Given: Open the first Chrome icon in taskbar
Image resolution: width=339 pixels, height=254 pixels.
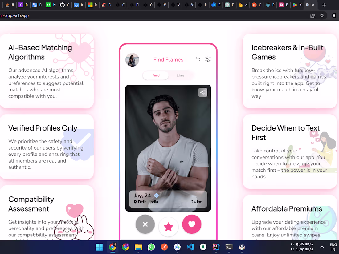Looking at the screenshot, I should (x=112, y=247).
